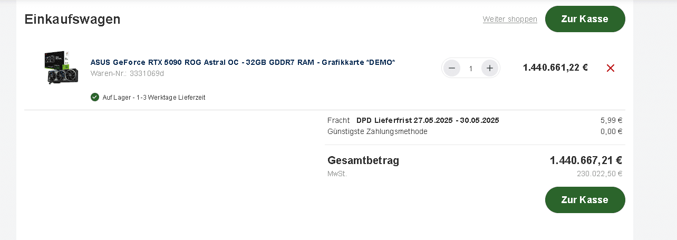Increase quantity with the plus icon
Screen dimensions: 677x240
pyautogui.click(x=490, y=68)
